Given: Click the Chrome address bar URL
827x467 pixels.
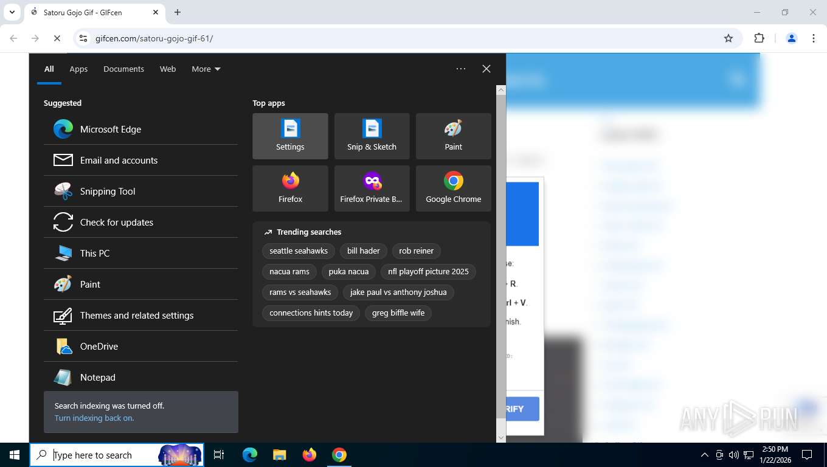Looking at the screenshot, I should click(x=154, y=38).
